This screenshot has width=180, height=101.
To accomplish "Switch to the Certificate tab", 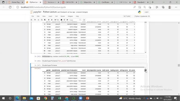I will pos(105,2).
